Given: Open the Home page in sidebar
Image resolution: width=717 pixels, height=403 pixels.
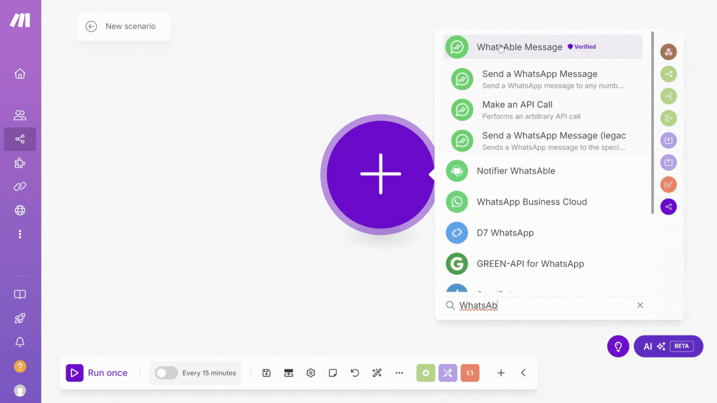Looking at the screenshot, I should [x=20, y=74].
